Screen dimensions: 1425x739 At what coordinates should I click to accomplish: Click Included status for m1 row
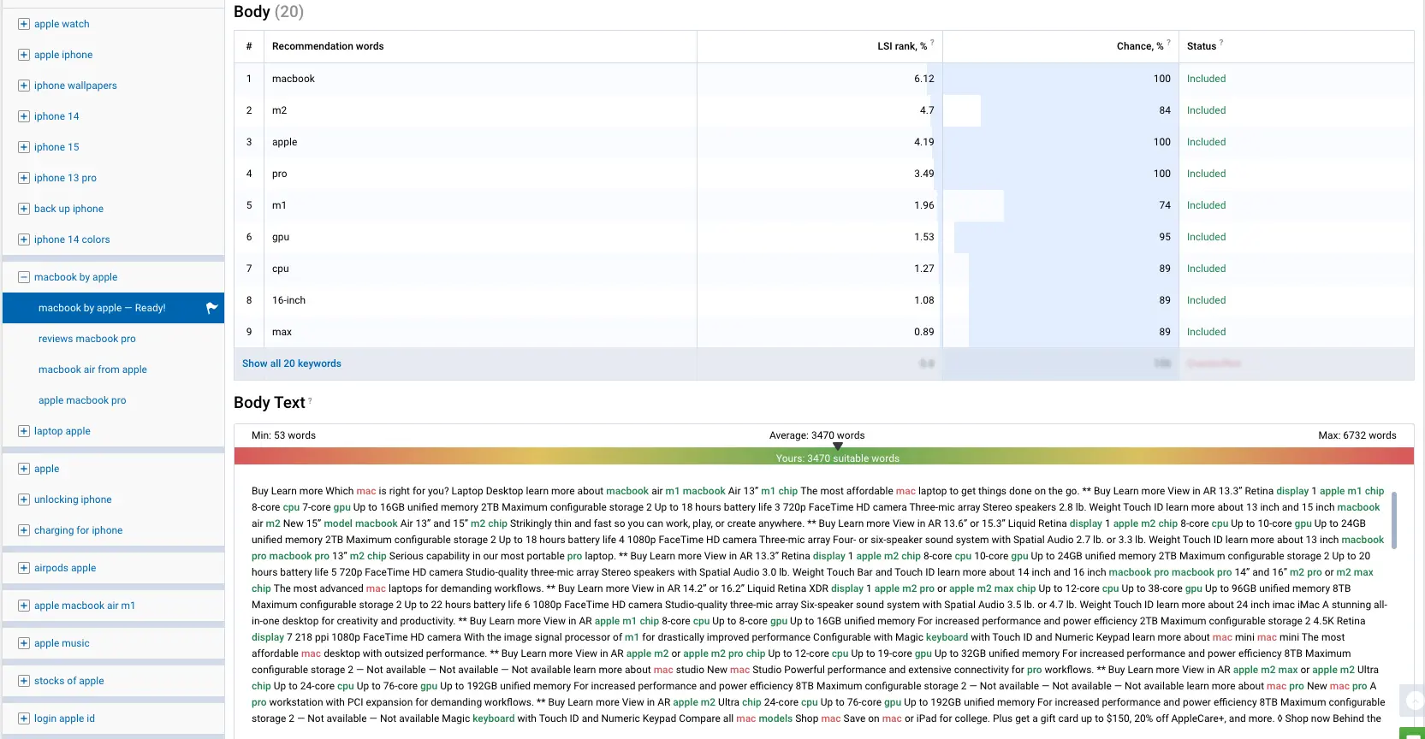click(1206, 205)
